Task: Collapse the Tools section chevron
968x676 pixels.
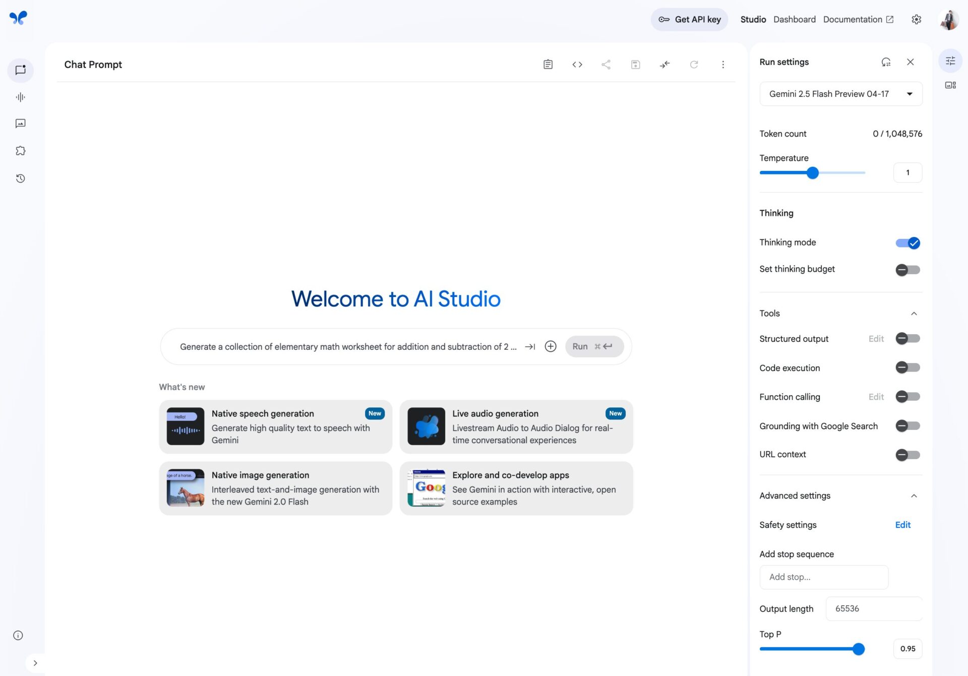Action: tap(914, 314)
